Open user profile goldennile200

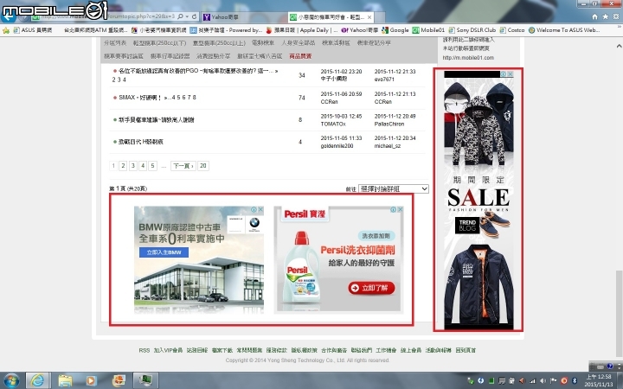[x=337, y=146]
